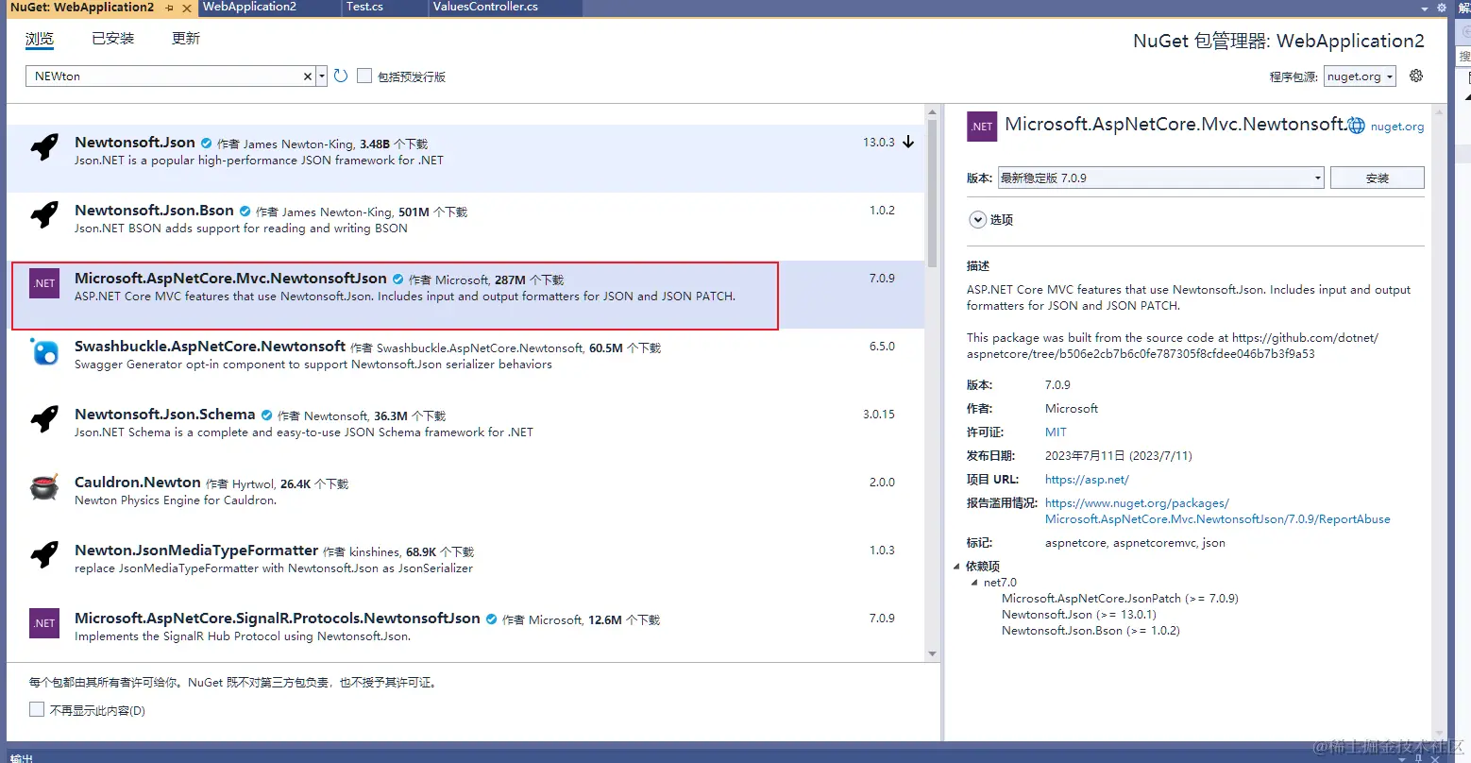
Task: Collapse the 依赖项 section
Action: pyautogui.click(x=956, y=567)
